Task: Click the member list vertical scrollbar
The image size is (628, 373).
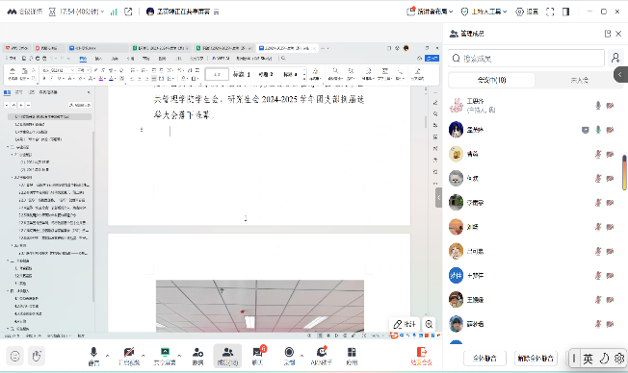Action: [624, 173]
